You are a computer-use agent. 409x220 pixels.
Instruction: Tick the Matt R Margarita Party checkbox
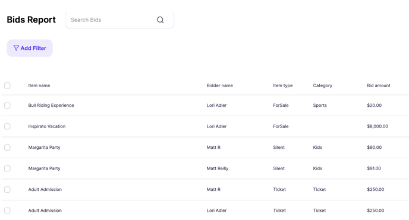tap(7, 148)
